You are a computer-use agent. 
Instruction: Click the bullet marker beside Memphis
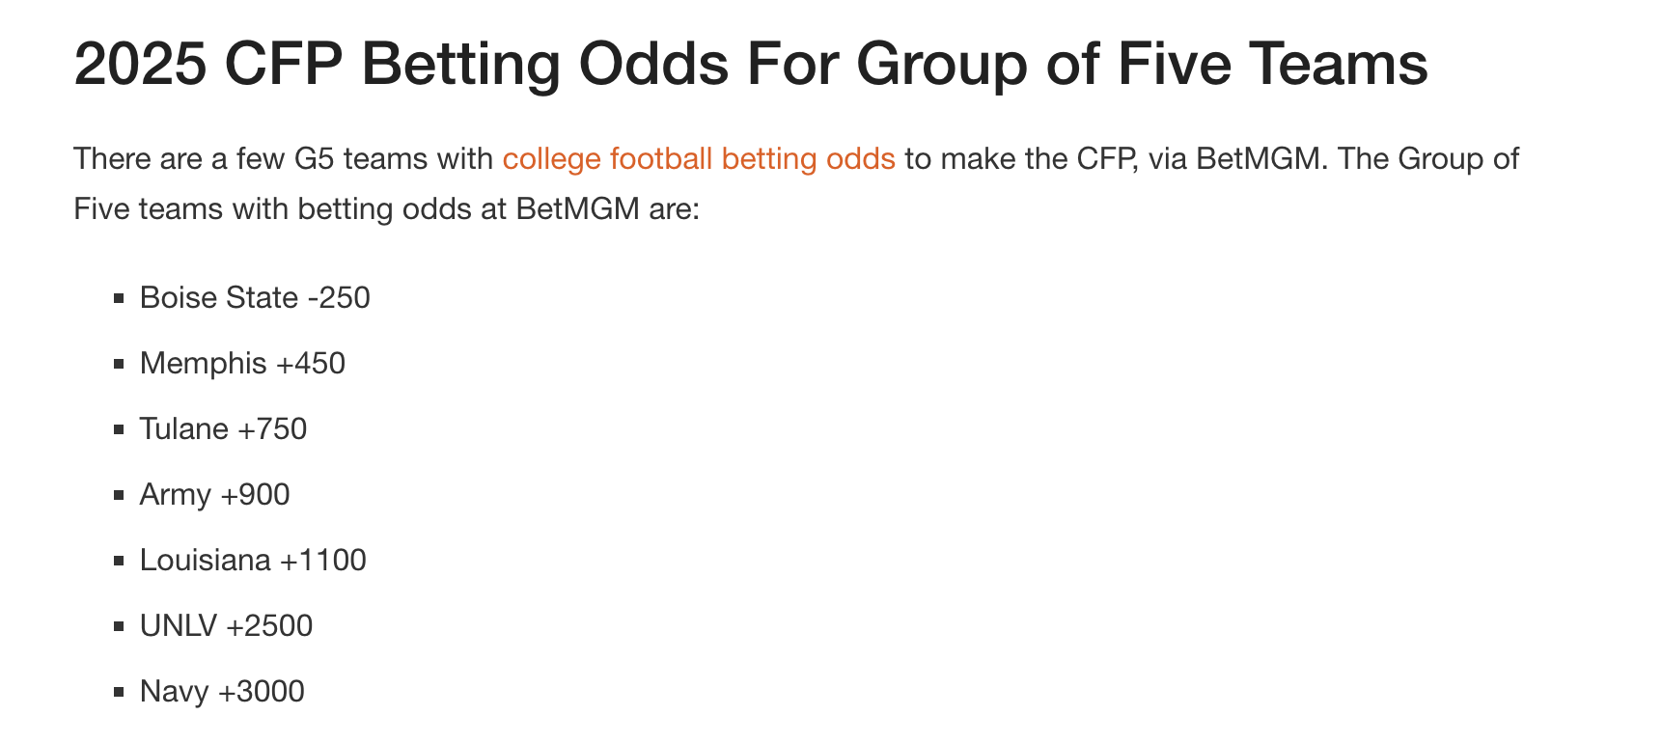point(119,364)
